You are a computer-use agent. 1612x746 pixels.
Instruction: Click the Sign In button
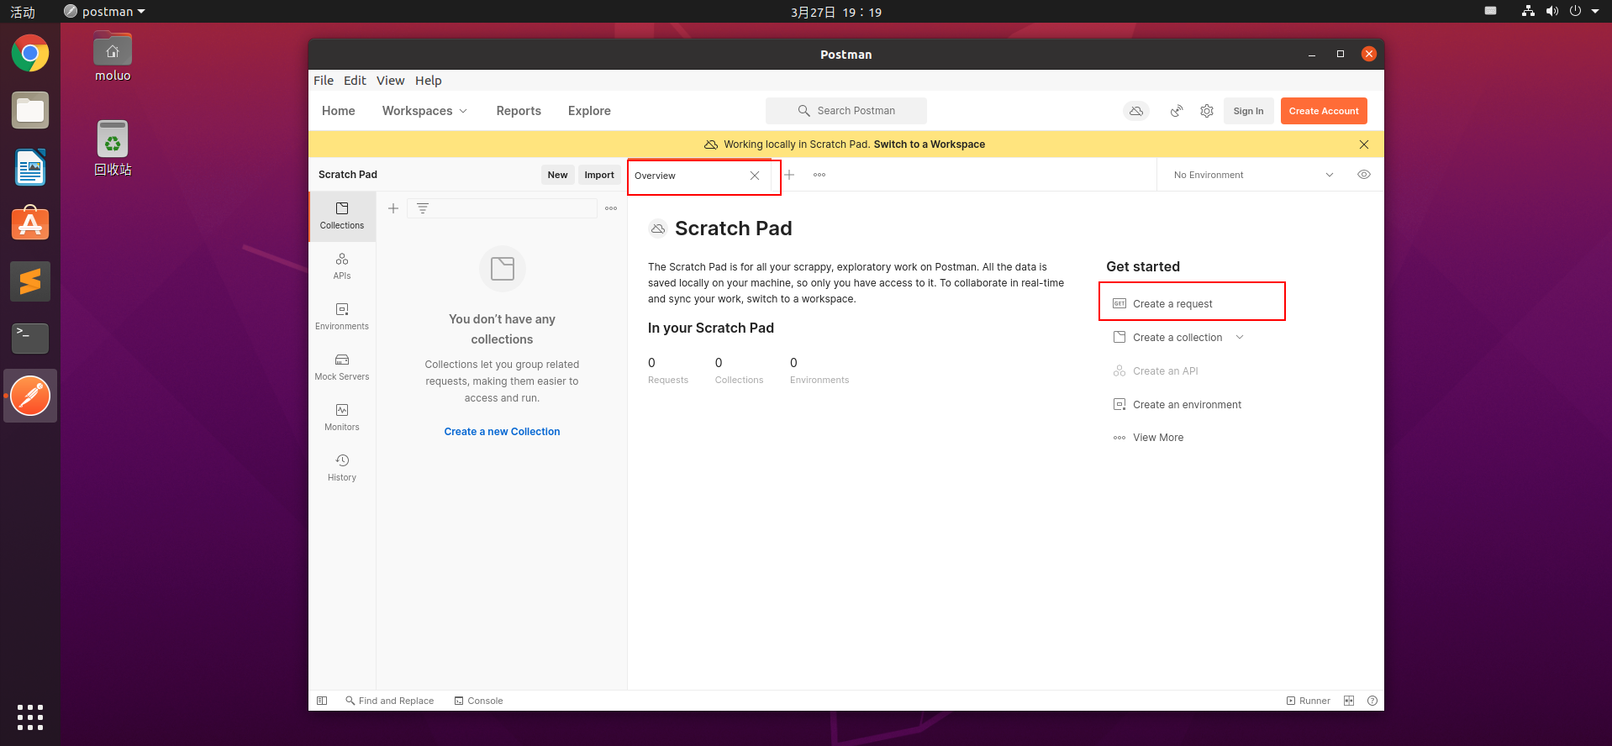pyautogui.click(x=1248, y=111)
